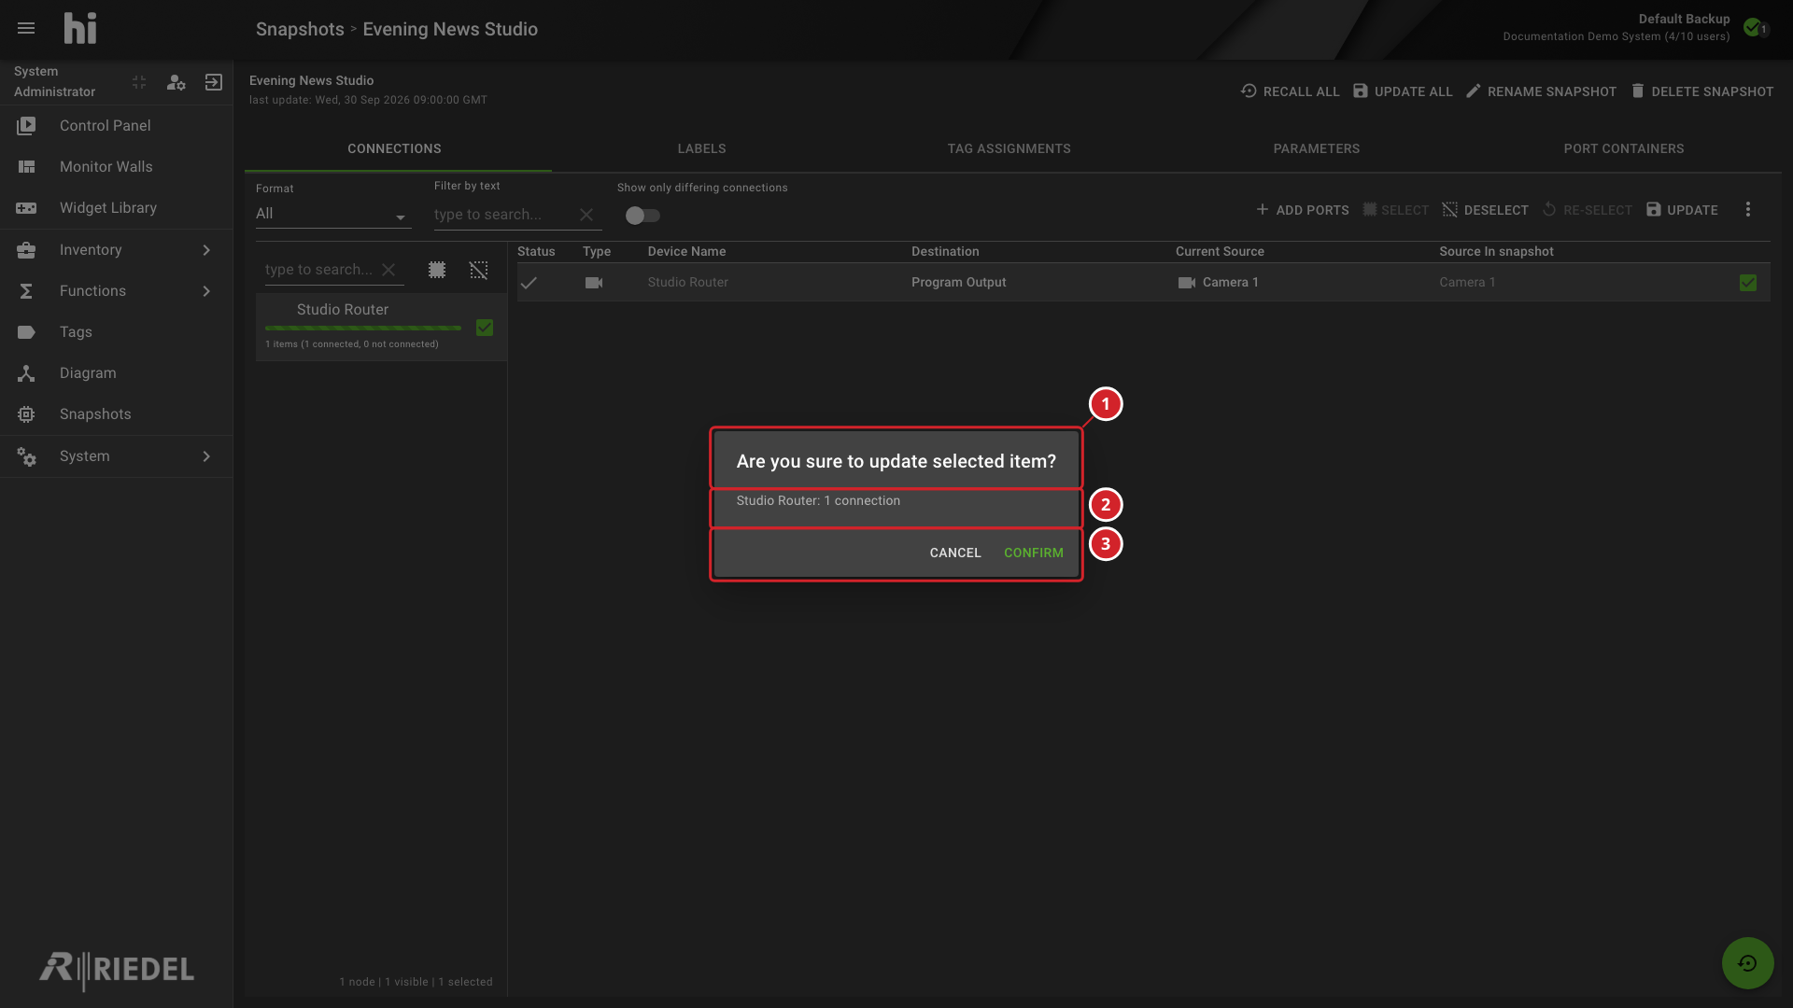
Task: Deselect all nodes icon
Action: click(478, 270)
